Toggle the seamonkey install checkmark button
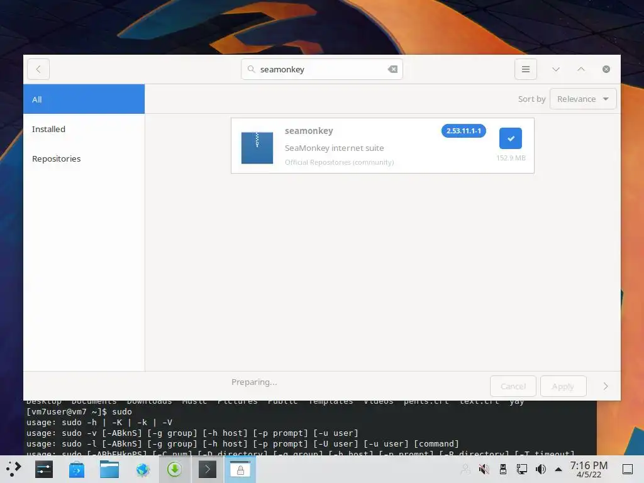Screen dimensions: 644x483 coord(511,138)
